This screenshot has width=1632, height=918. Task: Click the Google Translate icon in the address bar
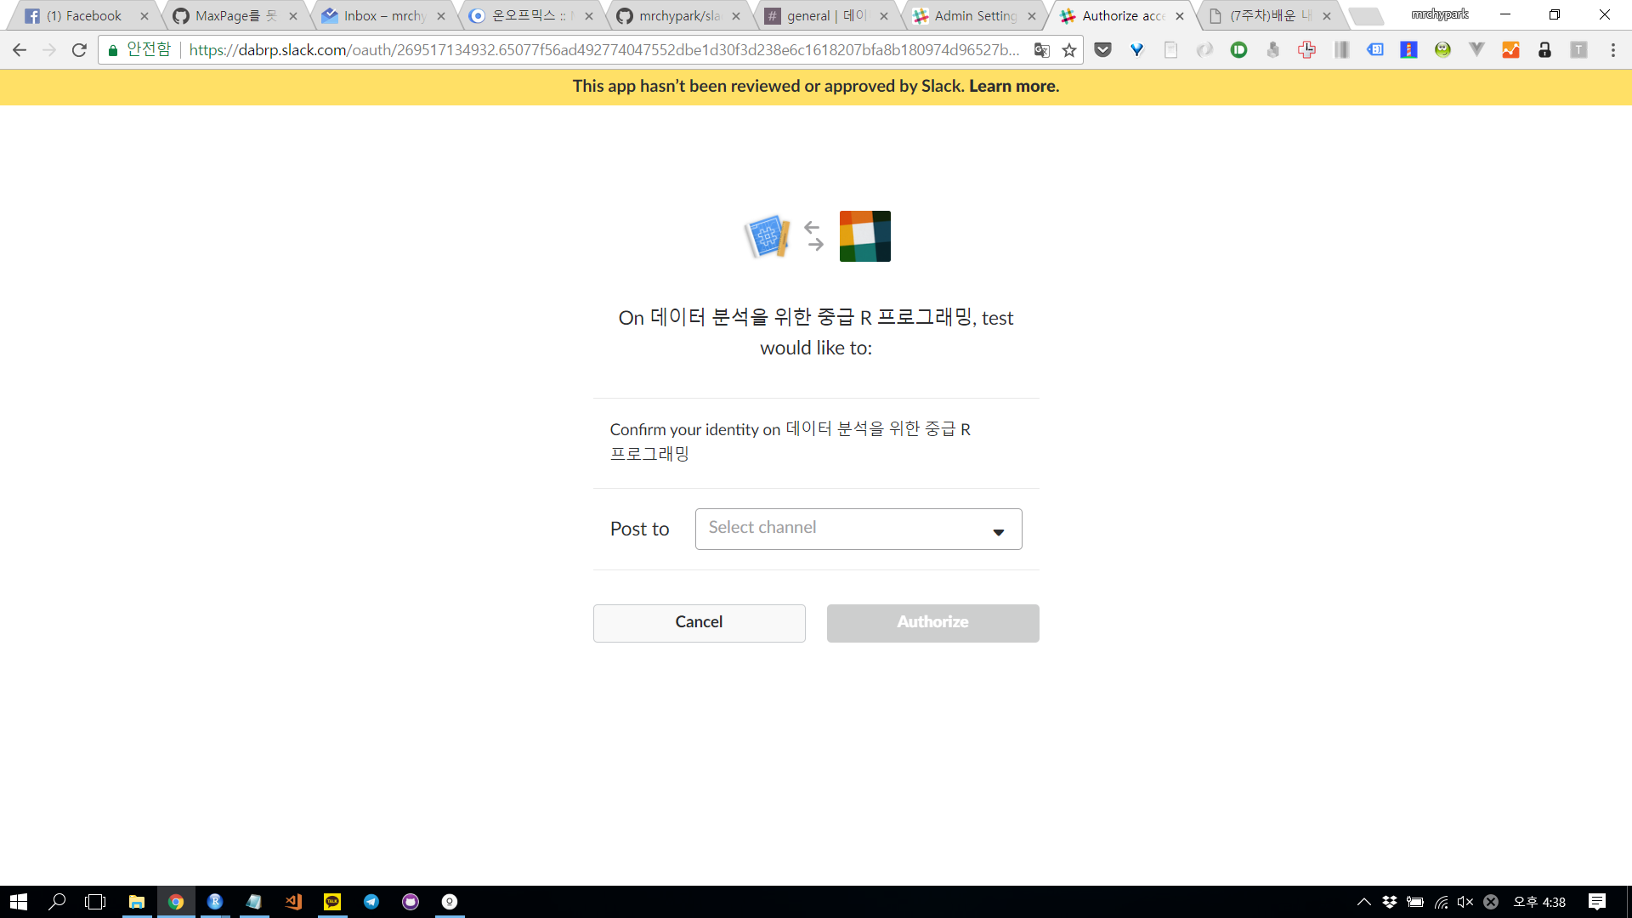[1041, 50]
